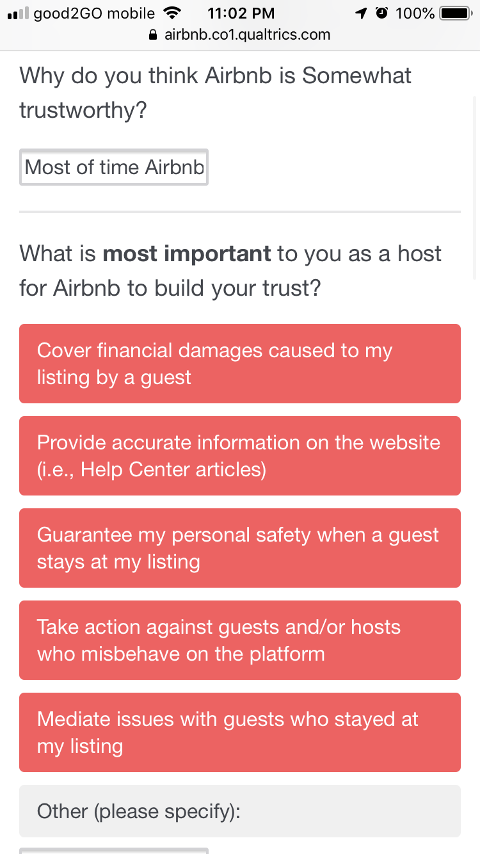Click the text box below 'Other (please specify)'

pyautogui.click(x=114, y=850)
